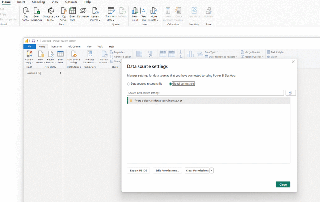The height and width of the screenshot is (202, 320).
Task: Open the Dataverse connector
Action: point(83,13)
